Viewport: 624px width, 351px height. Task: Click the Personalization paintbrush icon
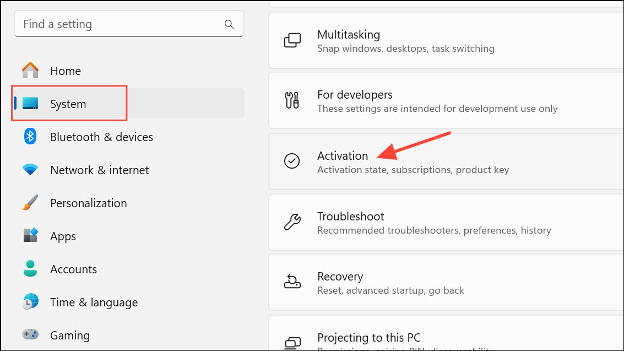tap(30, 203)
